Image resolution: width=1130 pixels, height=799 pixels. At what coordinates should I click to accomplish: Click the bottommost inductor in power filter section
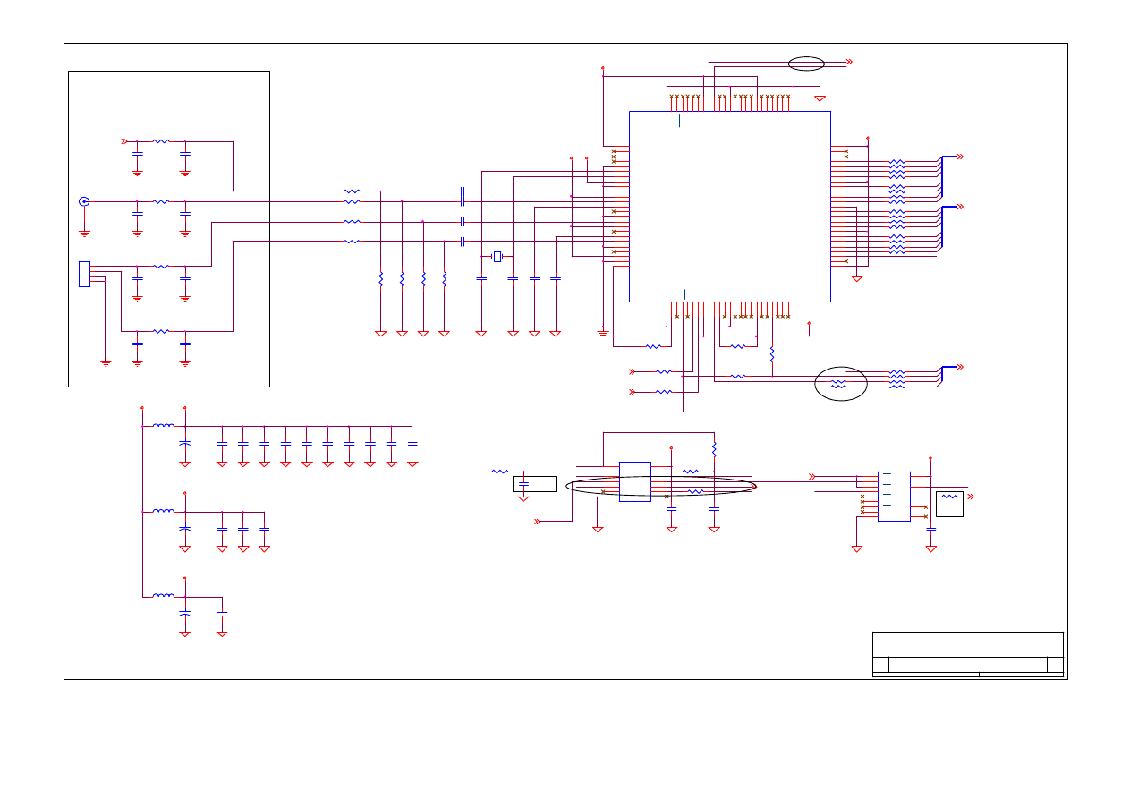163,595
